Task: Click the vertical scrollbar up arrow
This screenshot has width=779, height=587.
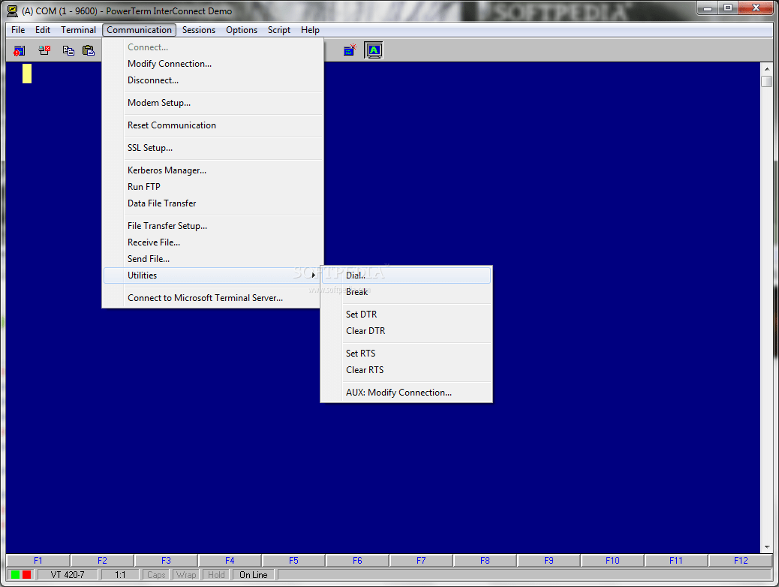Action: coord(766,69)
